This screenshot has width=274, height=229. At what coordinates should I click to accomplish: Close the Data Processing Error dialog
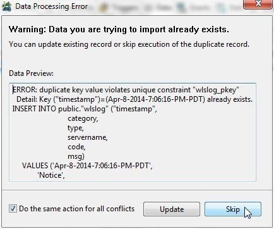258,4
